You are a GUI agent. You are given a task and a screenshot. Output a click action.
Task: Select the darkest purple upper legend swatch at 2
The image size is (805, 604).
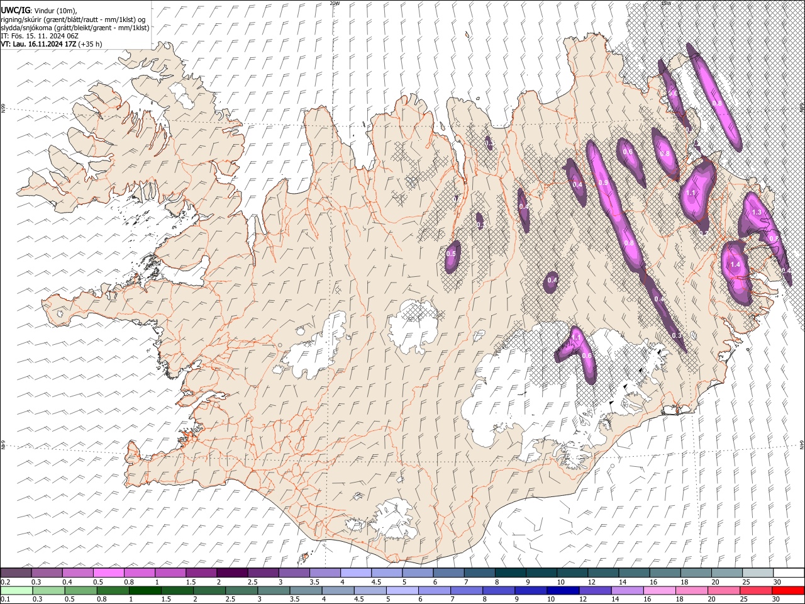pyautogui.click(x=232, y=573)
